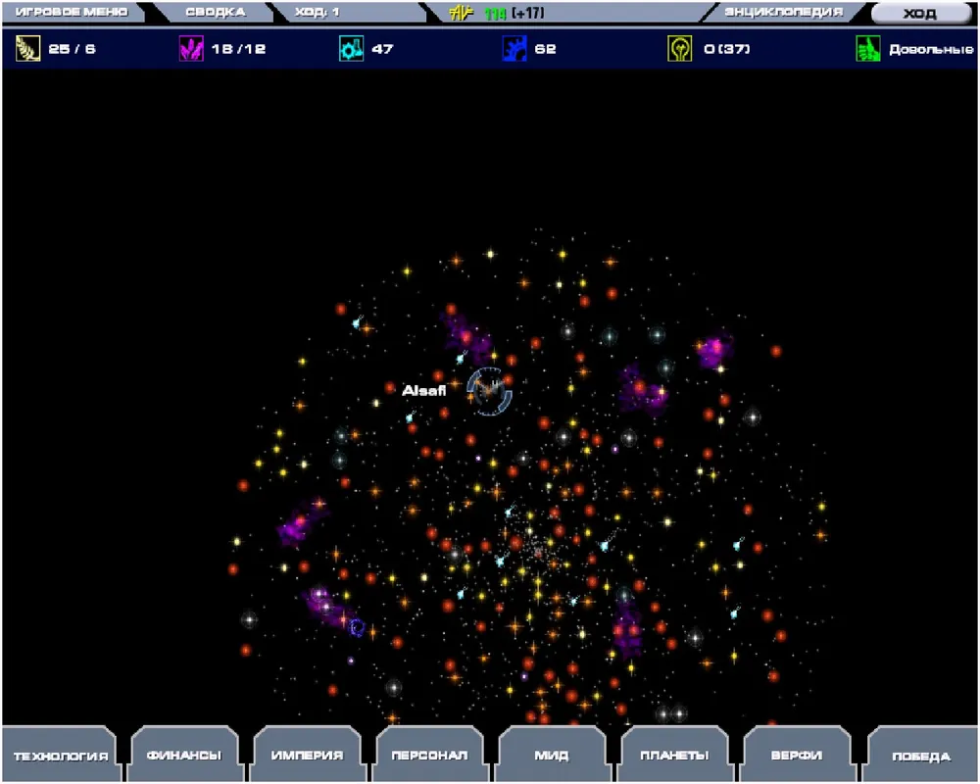
Task: Click the green credits value 114
Action: point(495,13)
